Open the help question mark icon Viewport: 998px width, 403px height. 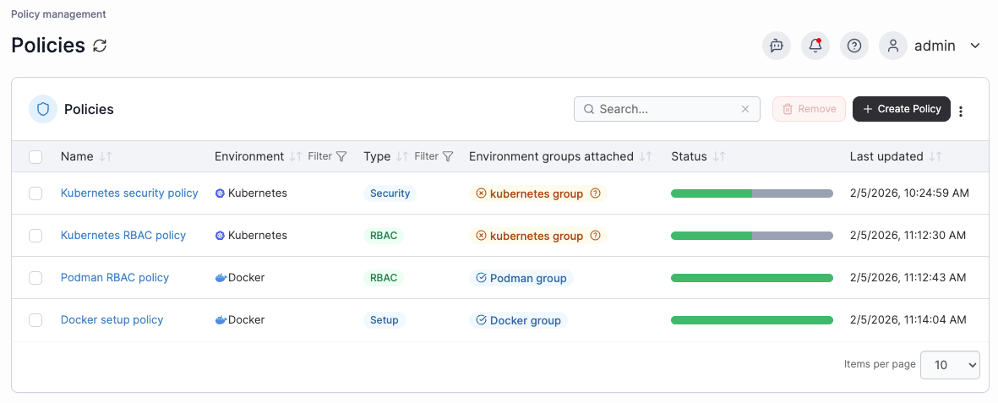point(854,46)
